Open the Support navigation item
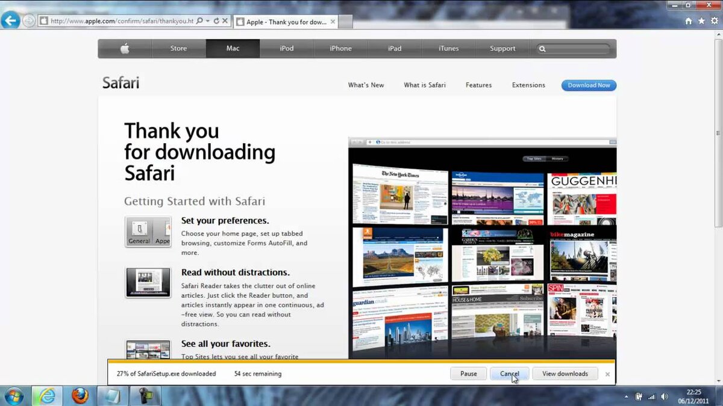 click(502, 49)
